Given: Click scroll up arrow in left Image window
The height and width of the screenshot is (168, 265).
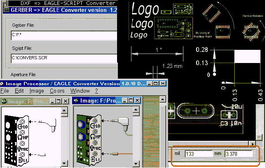Looking at the screenshot, I should (x=64, y=111).
